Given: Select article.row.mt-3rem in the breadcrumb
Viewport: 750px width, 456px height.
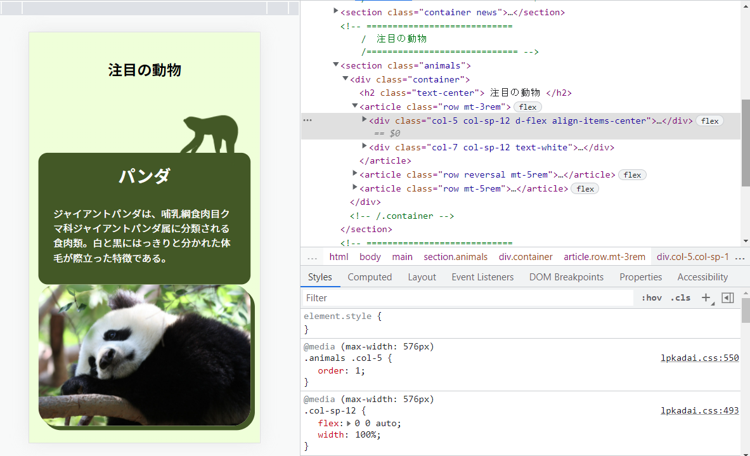Looking at the screenshot, I should tap(605, 257).
